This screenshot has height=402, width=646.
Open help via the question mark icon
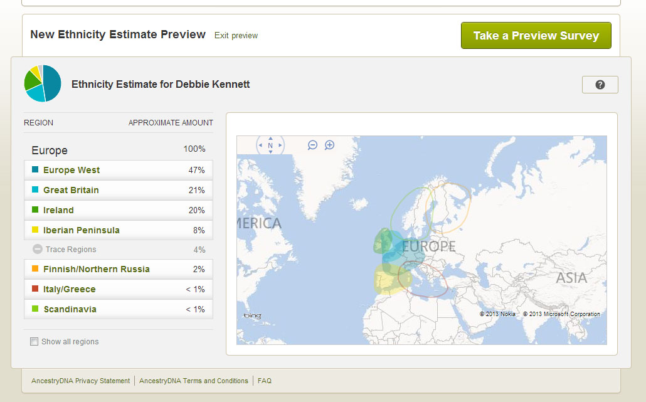pos(600,84)
